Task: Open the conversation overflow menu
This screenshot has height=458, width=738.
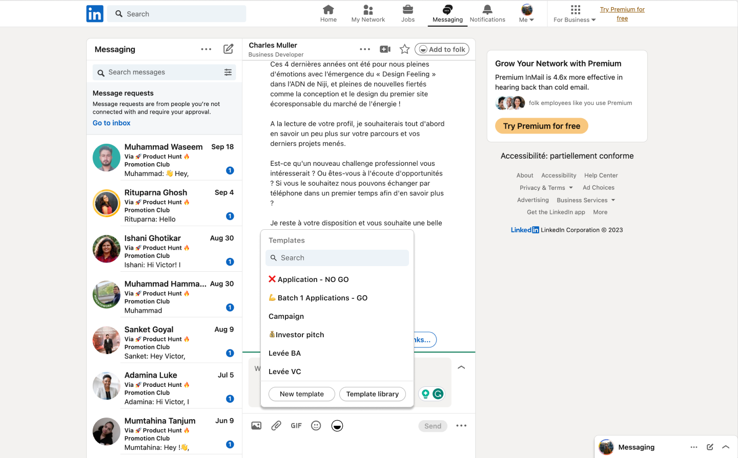Action: click(365, 49)
